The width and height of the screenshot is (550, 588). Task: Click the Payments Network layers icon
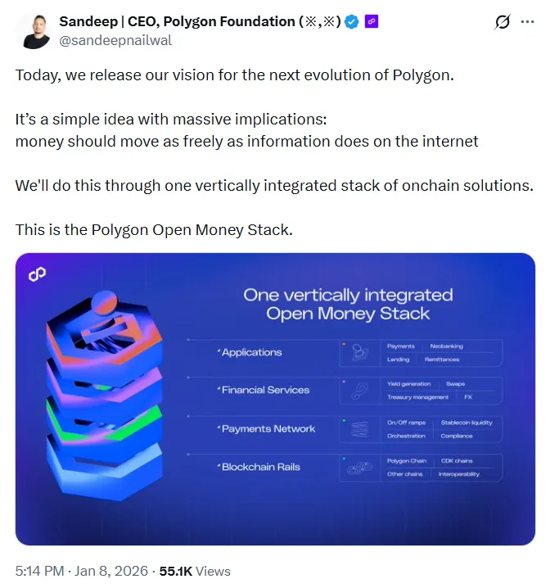(x=358, y=429)
